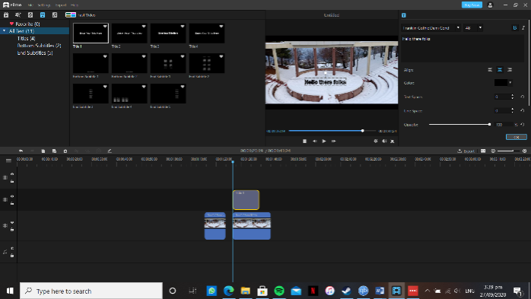531x299 pixels.
Task: Increase Text Space with stepper arrow
Action: click(513, 96)
